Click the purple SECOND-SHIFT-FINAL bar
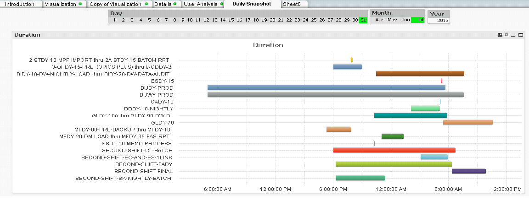 (x=468, y=171)
